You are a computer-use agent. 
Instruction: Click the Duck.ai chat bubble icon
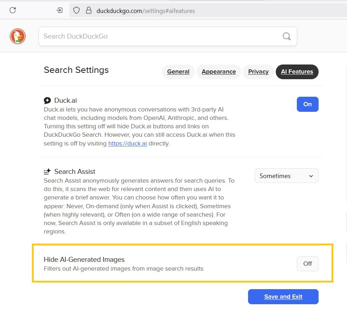(x=47, y=100)
